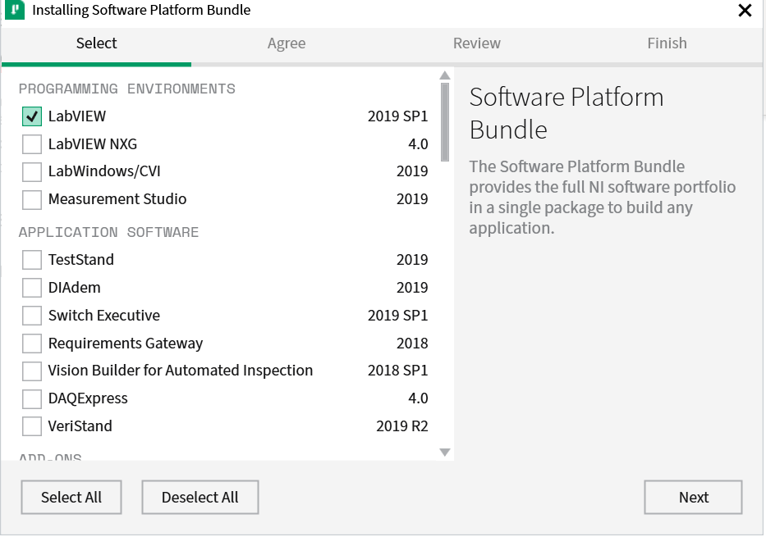Check the VeriStand checkbox

pyautogui.click(x=32, y=426)
